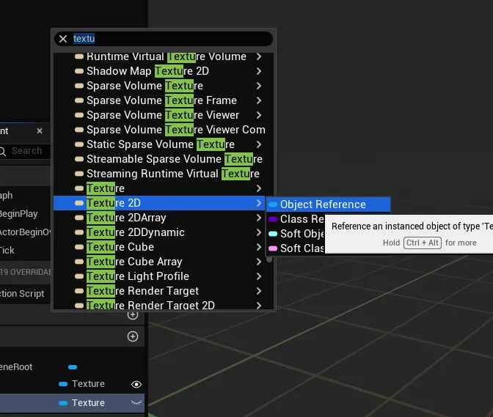The width and height of the screenshot is (493, 417).
Task: Click the blue Object Reference pill icon
Action: pyautogui.click(x=273, y=204)
